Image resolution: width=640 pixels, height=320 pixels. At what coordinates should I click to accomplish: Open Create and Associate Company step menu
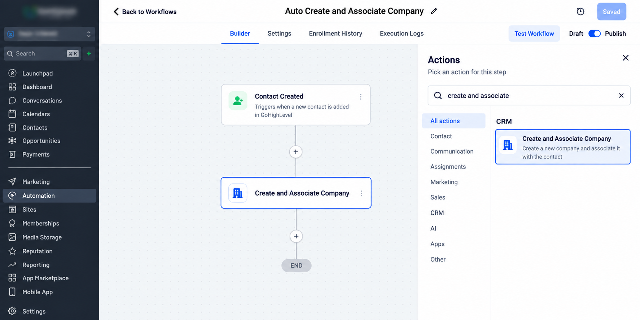coord(361,193)
